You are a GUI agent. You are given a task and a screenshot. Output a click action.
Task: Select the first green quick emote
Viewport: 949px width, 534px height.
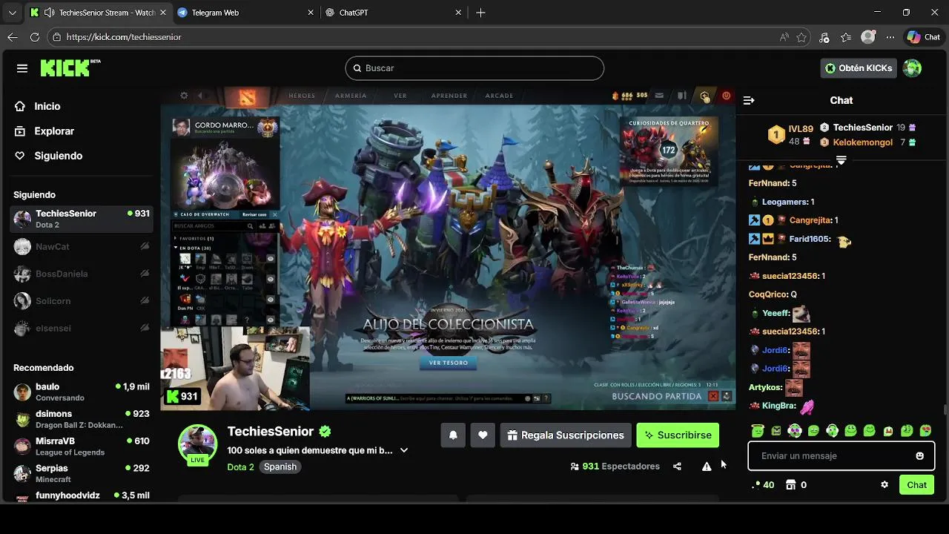(757, 430)
